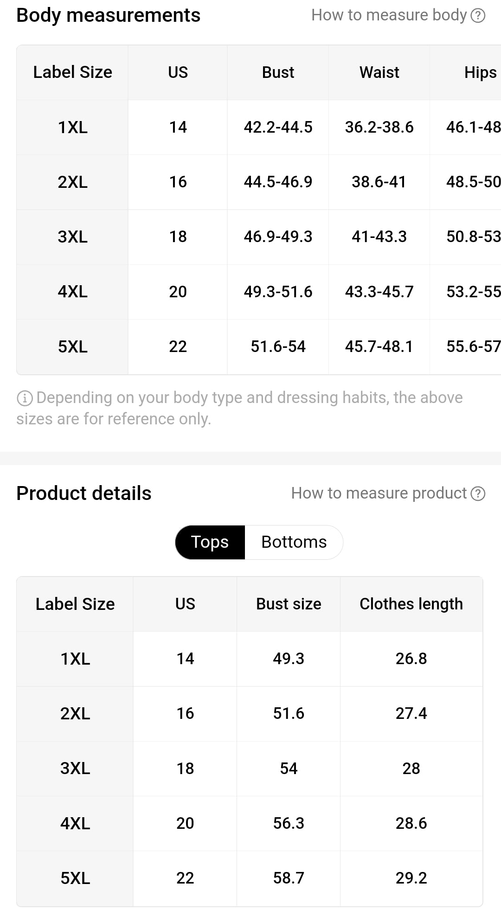Screen dimensions: 501x916
Task: Select the Tops tab
Action: (x=210, y=542)
